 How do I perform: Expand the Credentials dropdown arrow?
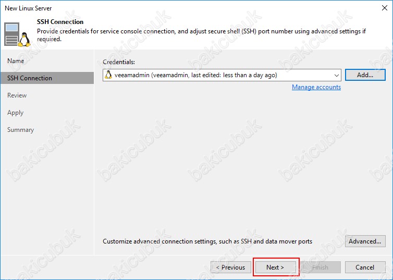coord(336,75)
